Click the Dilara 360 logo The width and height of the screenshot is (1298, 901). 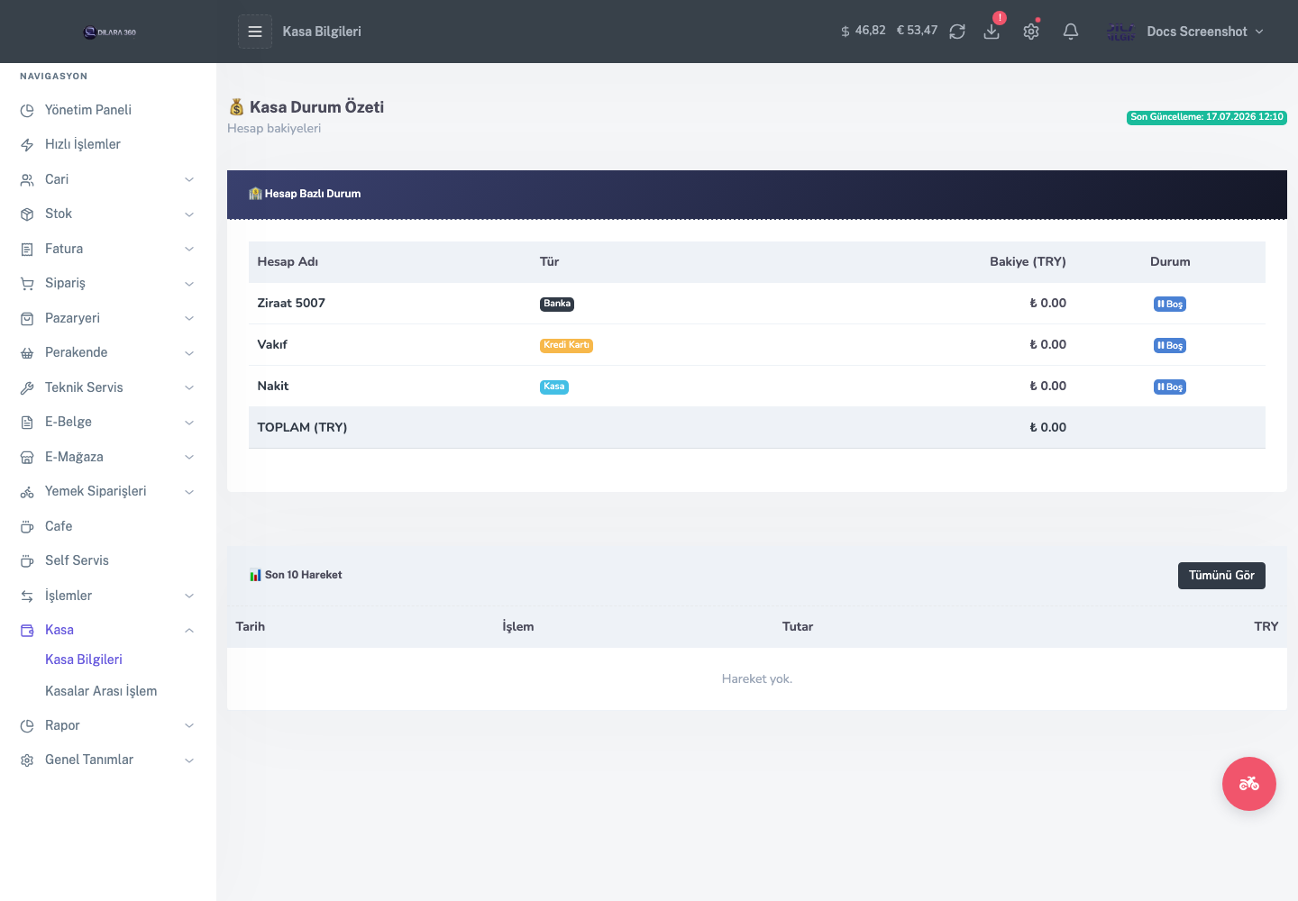pyautogui.click(x=109, y=32)
